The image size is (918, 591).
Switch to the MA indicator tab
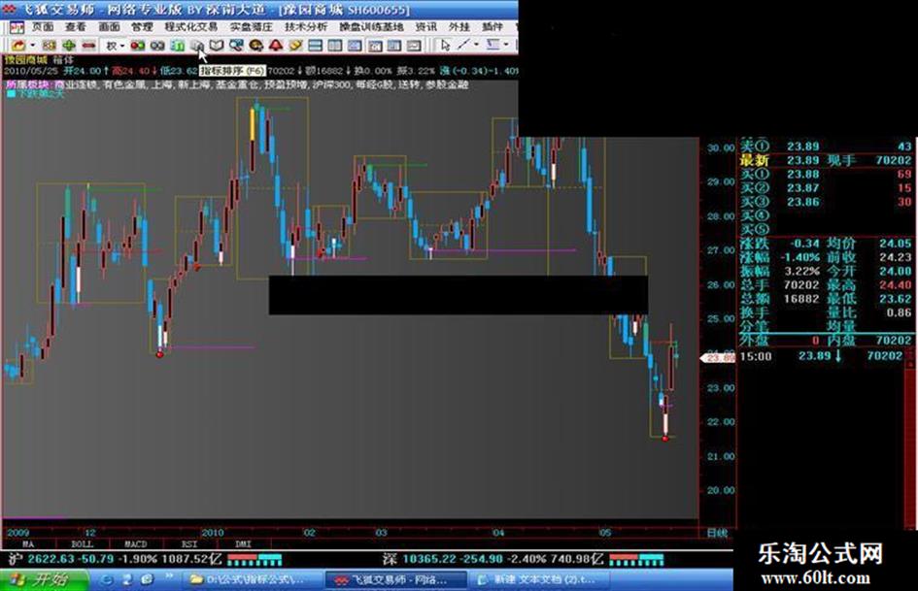pos(27,544)
